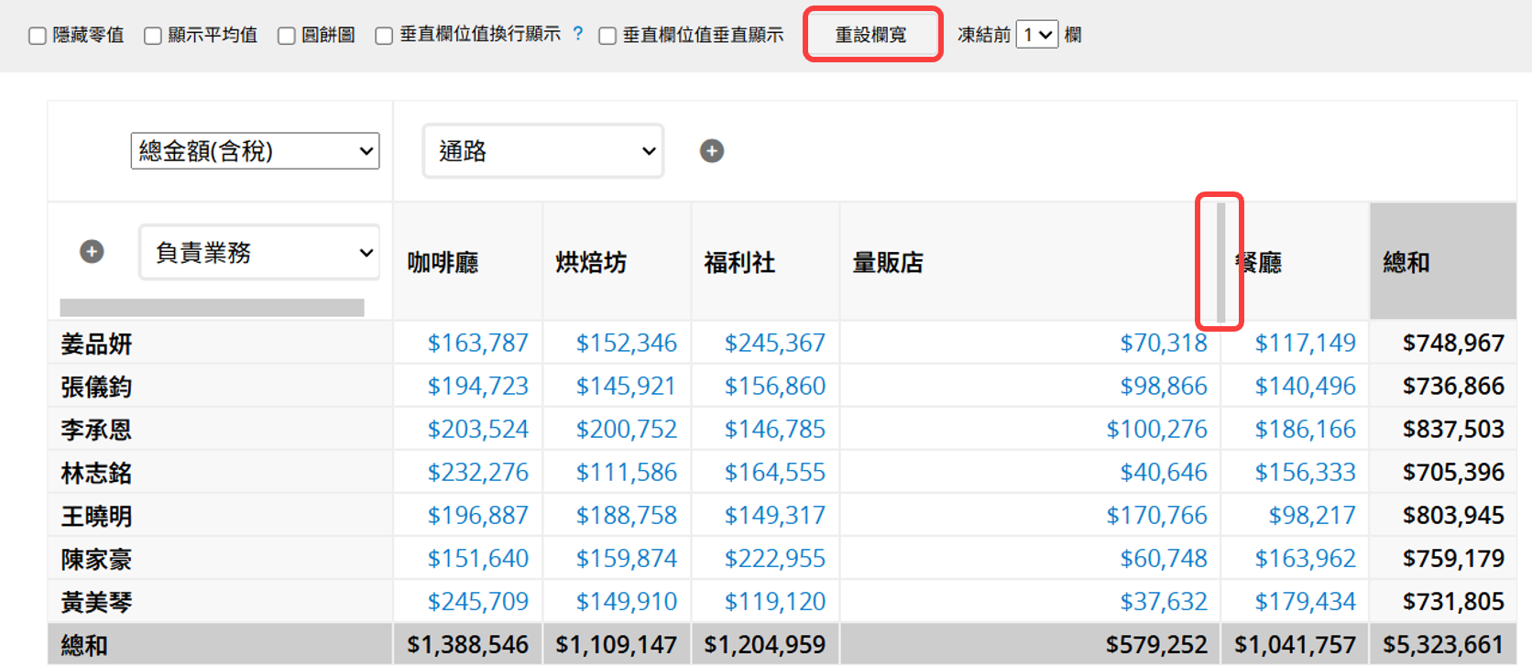Open the 總金額(含稅) dropdown
Screen dimensions: 1532x667
(255, 151)
